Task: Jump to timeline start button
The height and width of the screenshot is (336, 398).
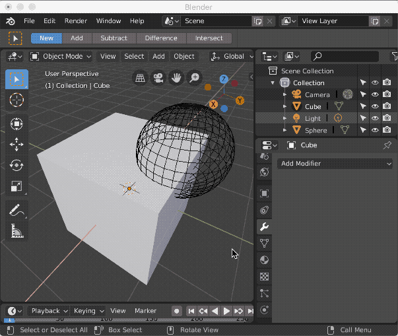Action: pyautogui.click(x=191, y=311)
